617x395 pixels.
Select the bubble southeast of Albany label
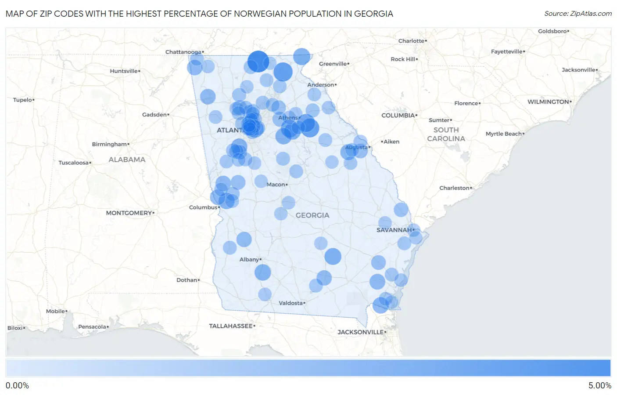[x=263, y=272]
